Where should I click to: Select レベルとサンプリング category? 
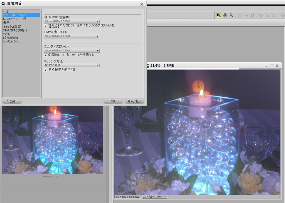(x=21, y=19)
